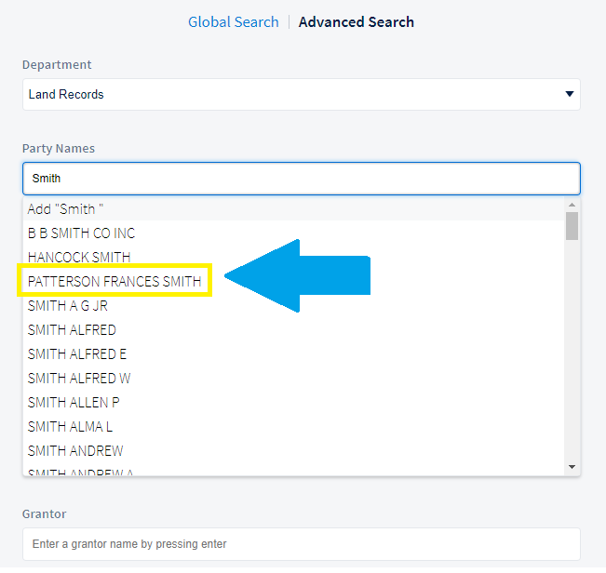Screen dimensions: 606x573
Task: Select B B SMITH CO INC suggestion
Action: click(81, 233)
